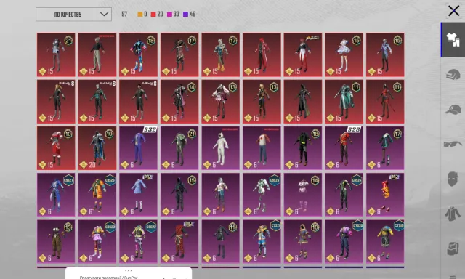465x279 pixels.
Task: Select blonde character black suit 'S' card
Action: click(x=56, y=102)
